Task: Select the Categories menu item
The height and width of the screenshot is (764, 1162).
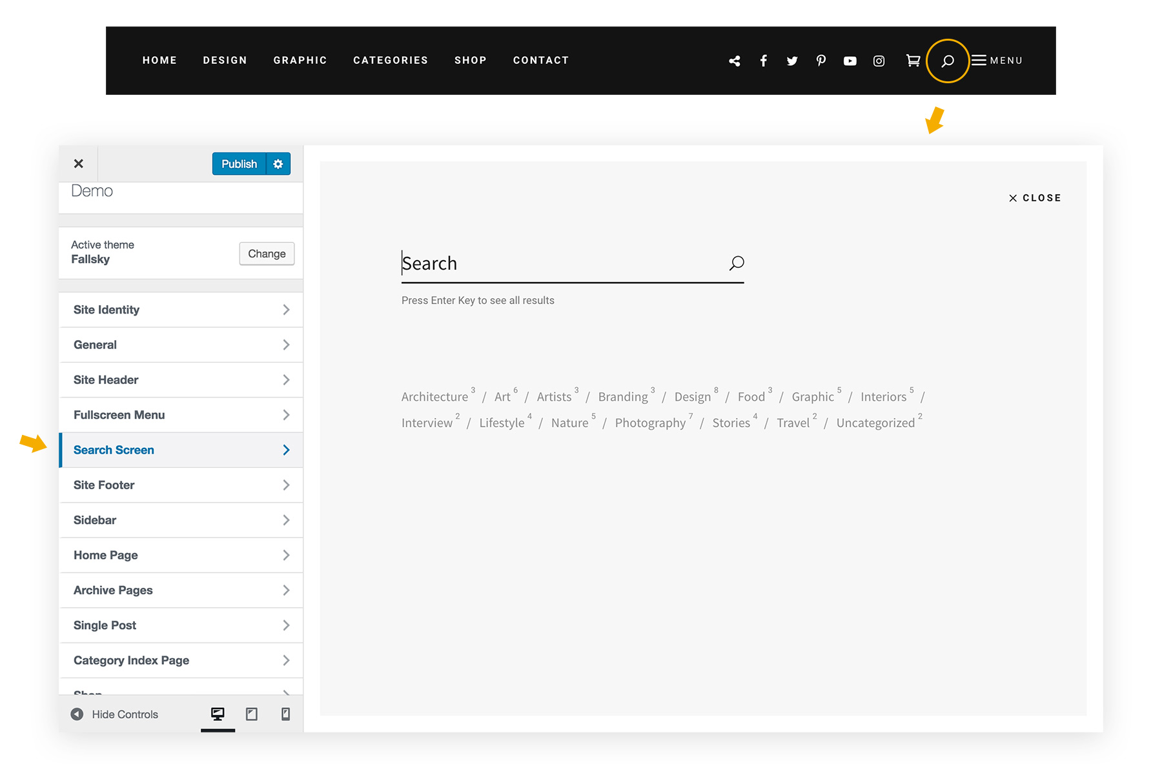Action: click(391, 60)
